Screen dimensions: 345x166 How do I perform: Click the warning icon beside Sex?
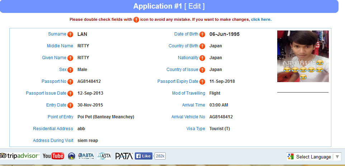(70, 70)
